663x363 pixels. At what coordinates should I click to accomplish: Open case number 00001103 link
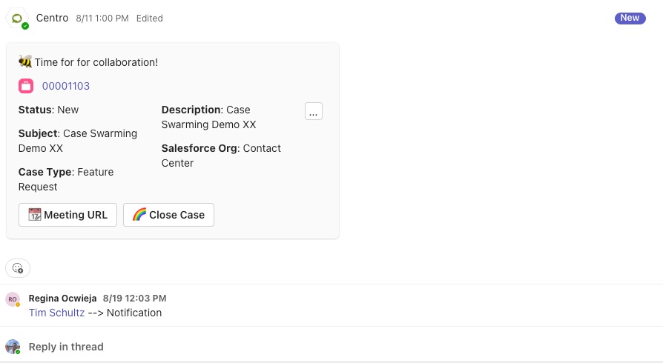65,86
